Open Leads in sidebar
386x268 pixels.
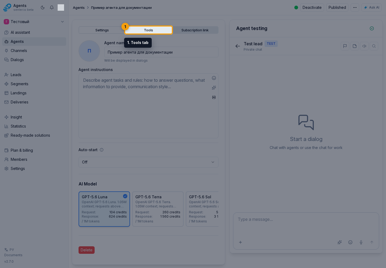[34, 75]
